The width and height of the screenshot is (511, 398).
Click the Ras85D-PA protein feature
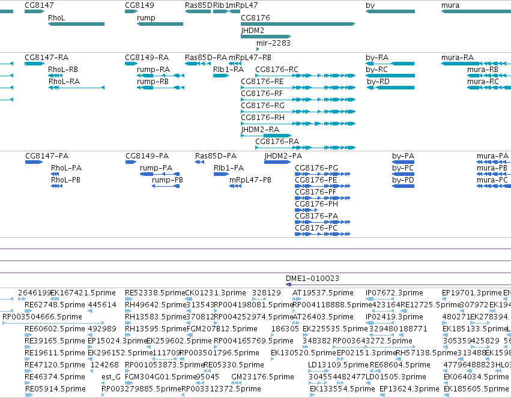pyautogui.click(x=199, y=162)
